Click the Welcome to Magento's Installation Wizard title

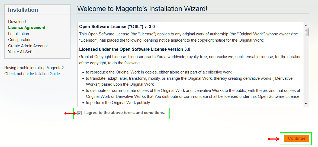click(x=142, y=9)
